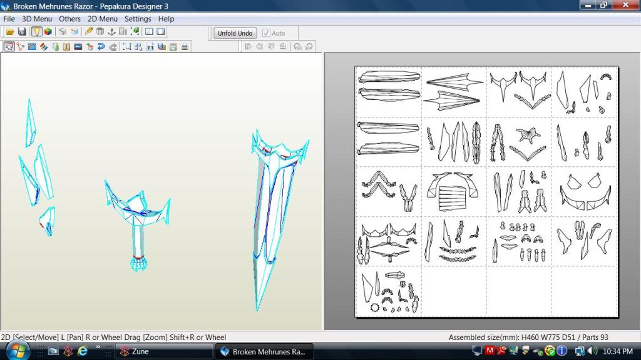Launch Internet Explorer from quick launch

(x=83, y=351)
